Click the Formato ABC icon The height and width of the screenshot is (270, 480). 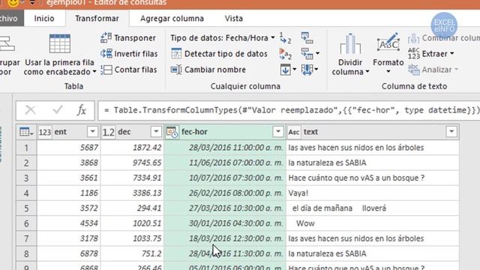coord(388,43)
